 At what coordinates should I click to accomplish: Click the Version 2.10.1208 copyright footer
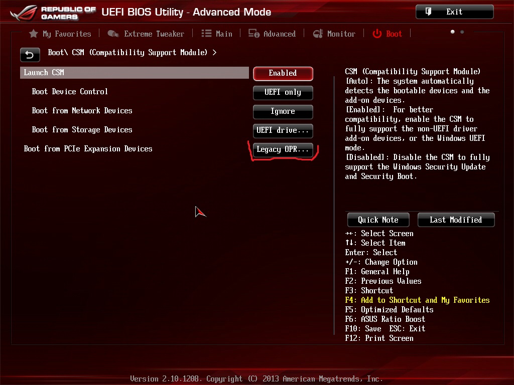pos(256,379)
